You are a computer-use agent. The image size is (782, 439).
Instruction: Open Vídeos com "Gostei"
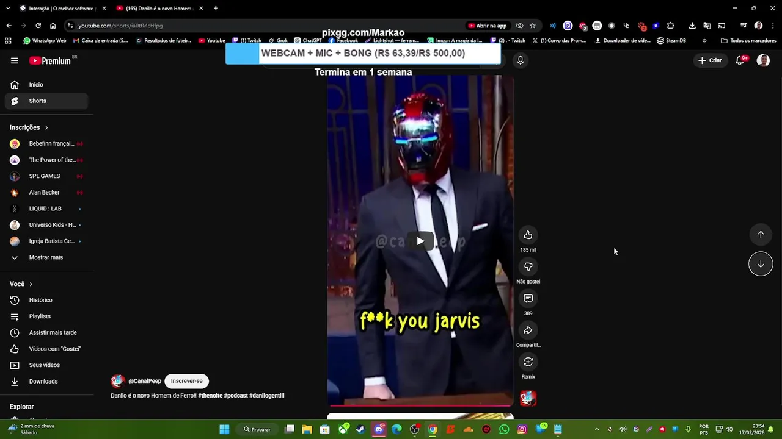(x=46, y=349)
